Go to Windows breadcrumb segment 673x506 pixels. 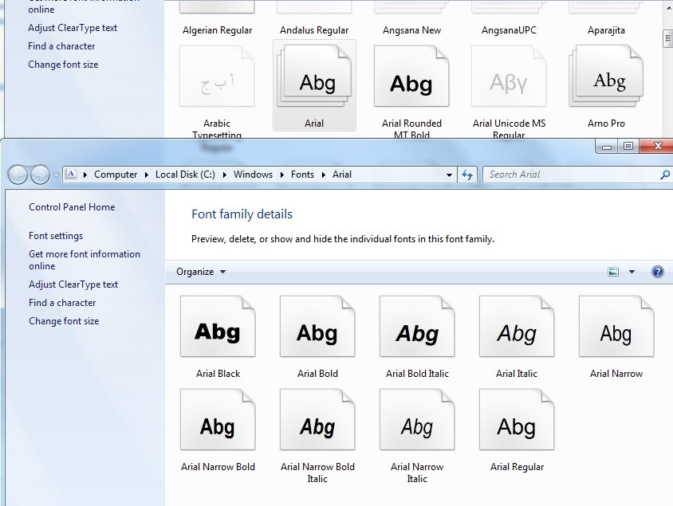pos(253,175)
